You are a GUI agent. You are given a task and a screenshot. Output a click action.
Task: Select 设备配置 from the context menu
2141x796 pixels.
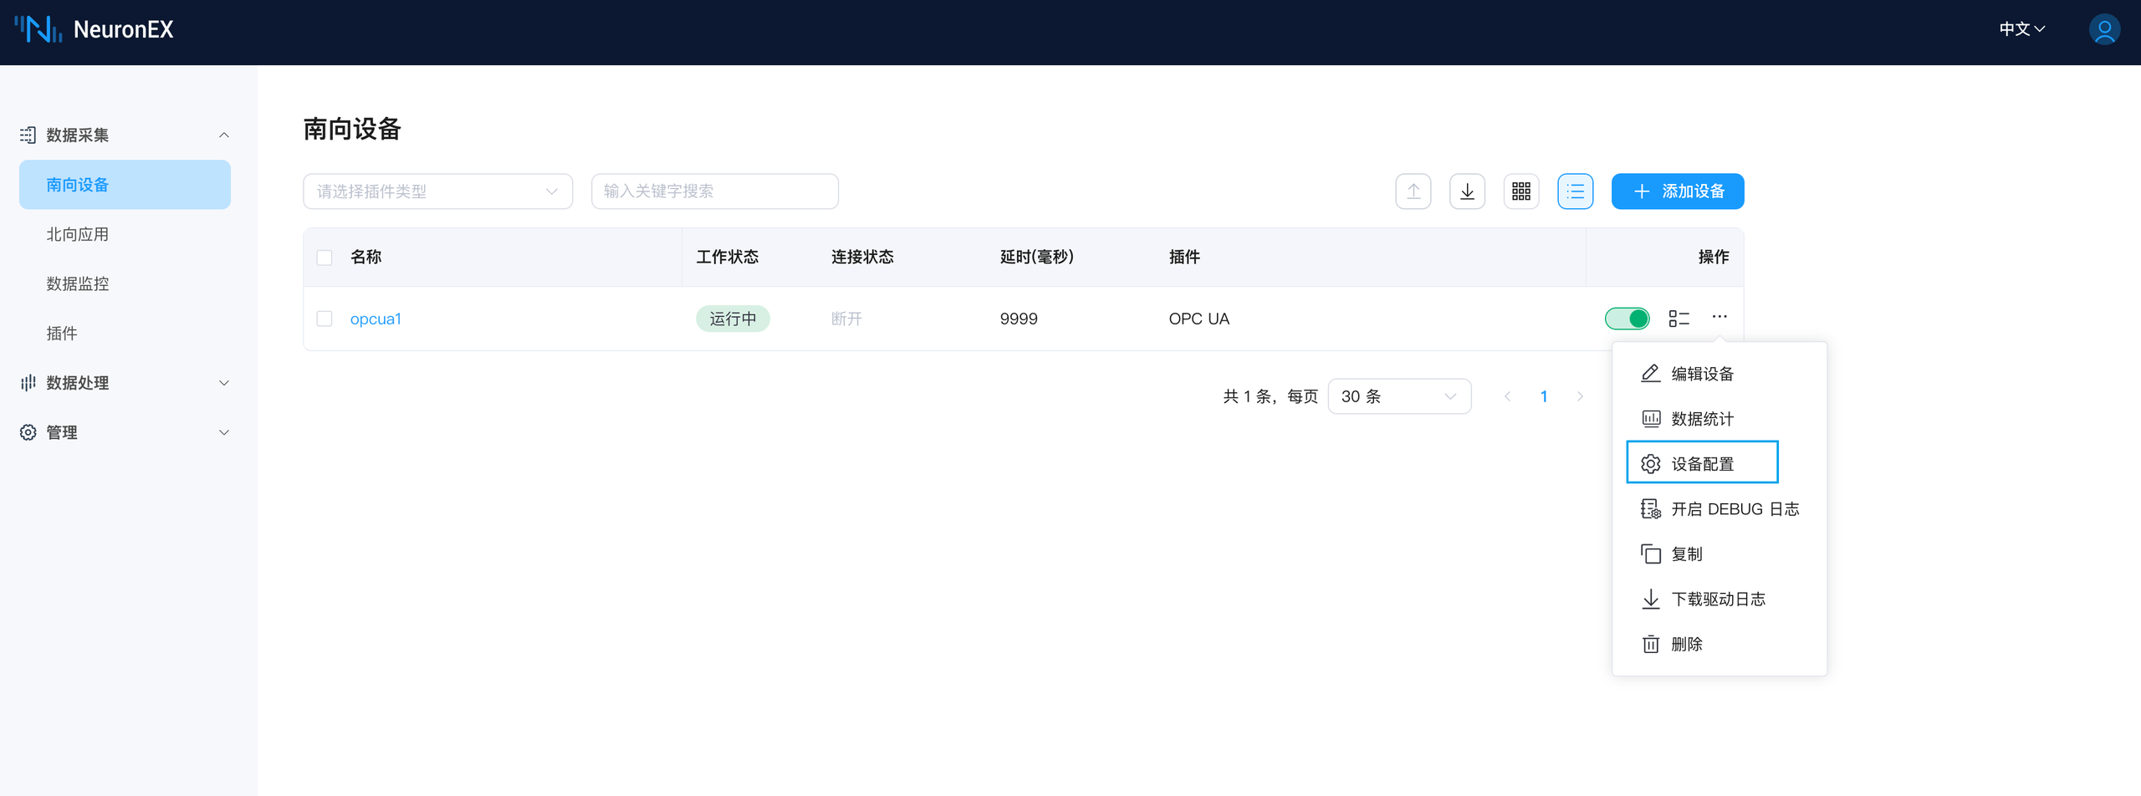coord(1702,462)
